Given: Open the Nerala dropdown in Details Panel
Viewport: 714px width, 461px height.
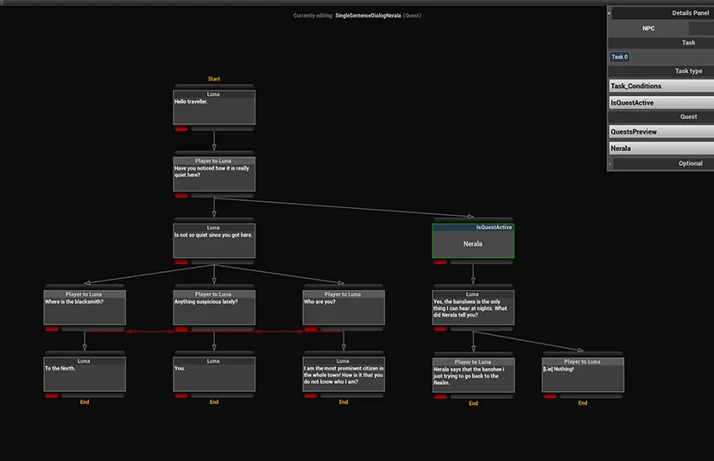Looking at the screenshot, I should tap(661, 148).
